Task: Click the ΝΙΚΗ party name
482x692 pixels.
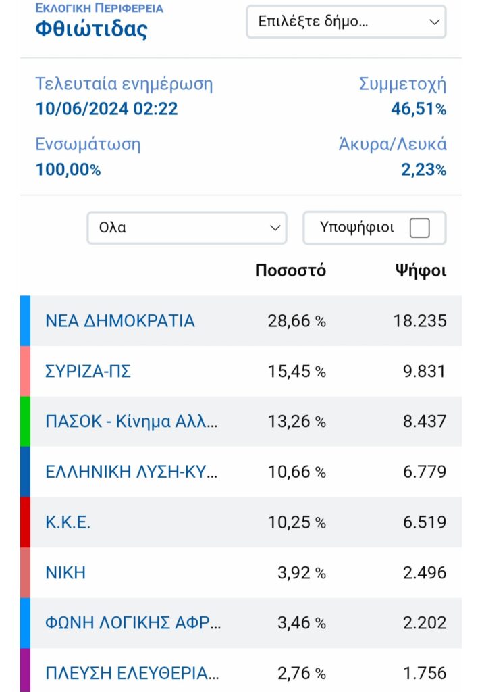Action: click(x=65, y=572)
